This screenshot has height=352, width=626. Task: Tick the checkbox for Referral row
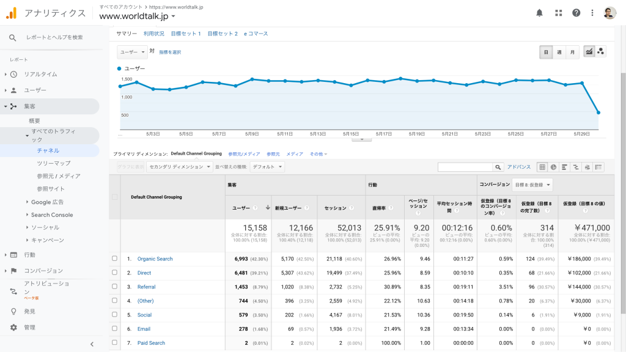(114, 287)
